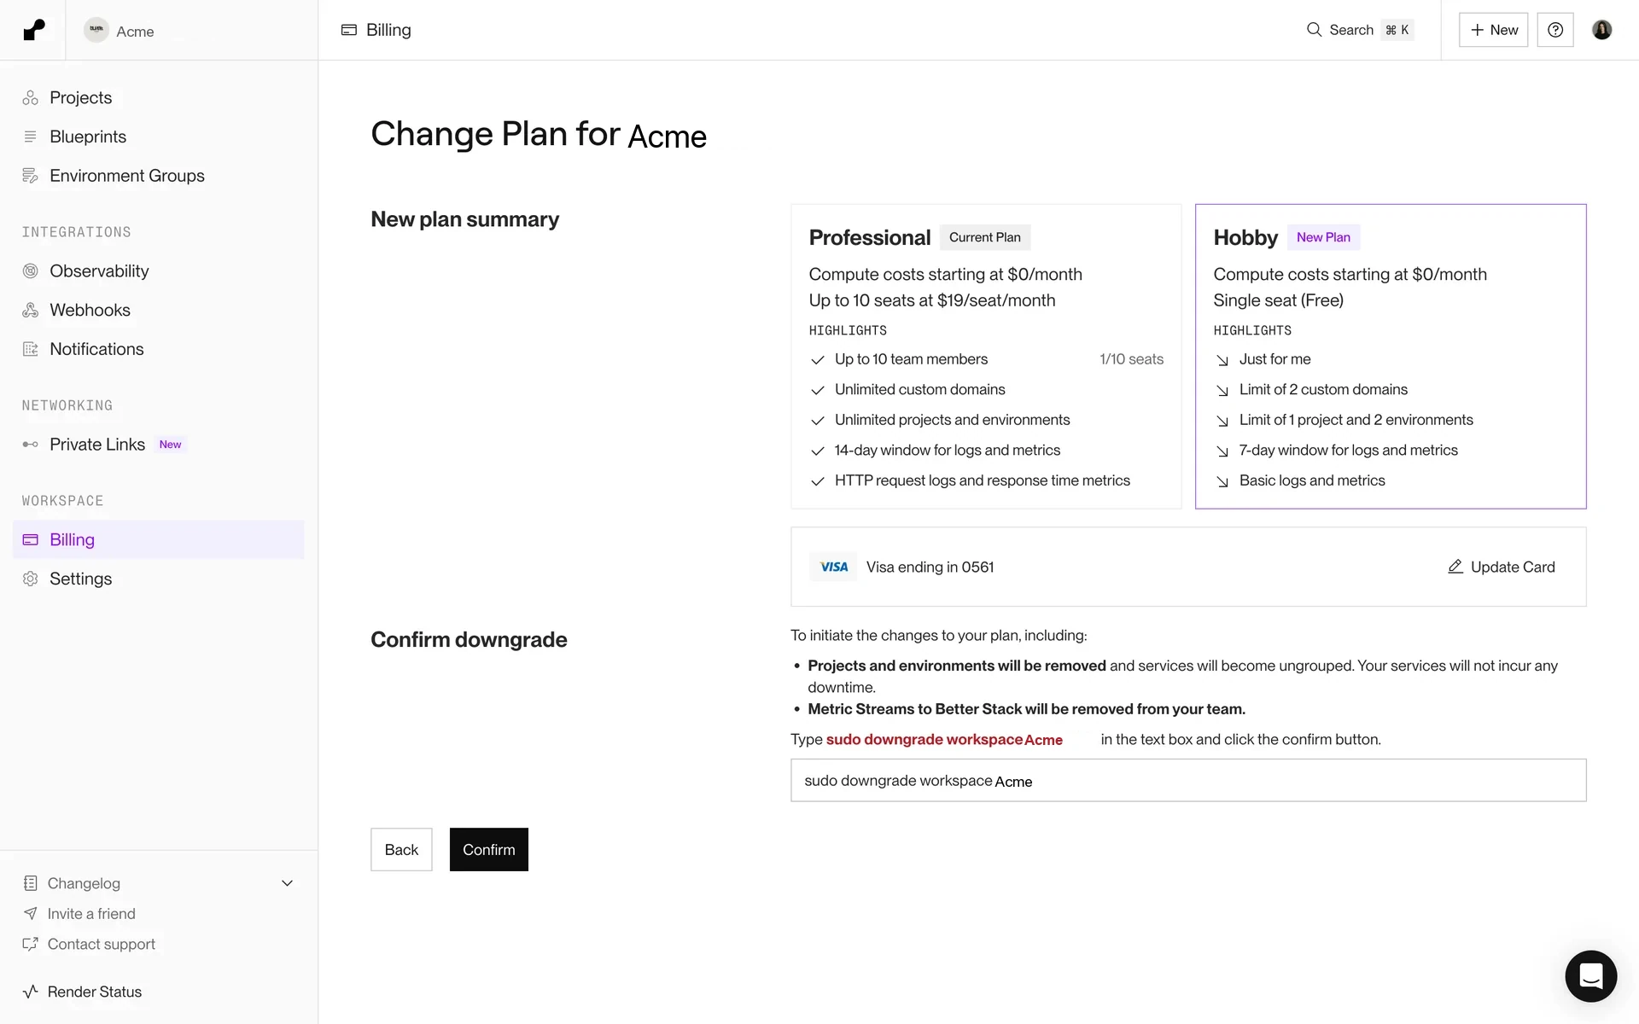Click the Back button
The height and width of the screenshot is (1024, 1639).
pyautogui.click(x=401, y=849)
